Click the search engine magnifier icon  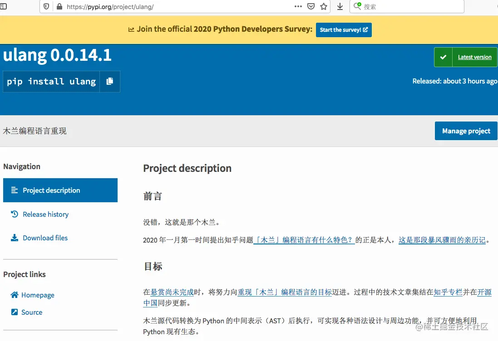pos(357,6)
